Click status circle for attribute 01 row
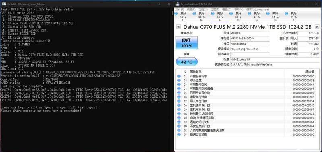The width and height of the screenshot is (322, 152). tap(179, 76)
